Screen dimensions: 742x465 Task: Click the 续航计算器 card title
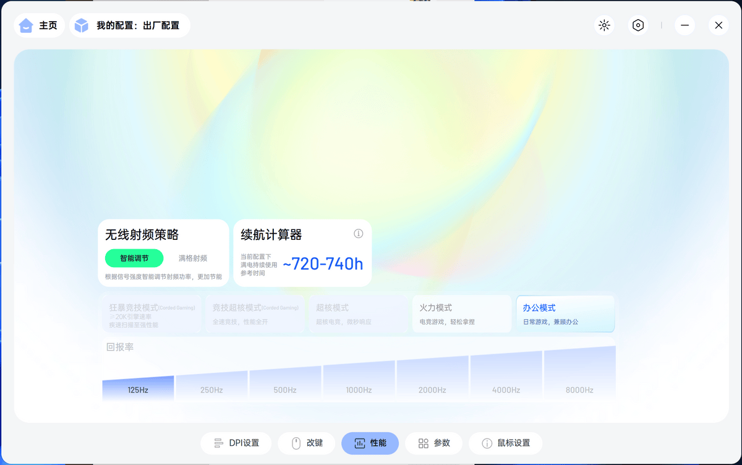click(x=271, y=235)
